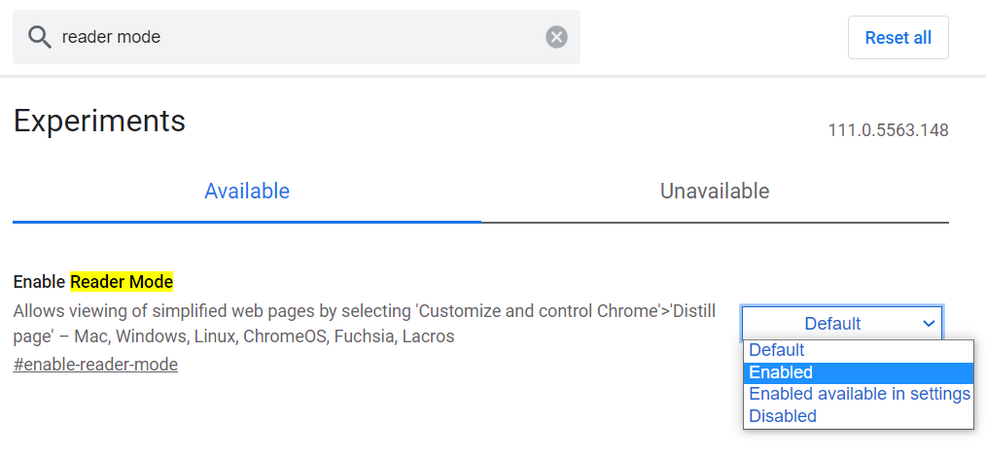Clear the search text with the X icon
986x458 pixels.
pos(556,37)
